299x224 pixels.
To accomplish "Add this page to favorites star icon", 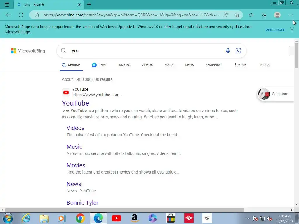I will pos(237,15).
